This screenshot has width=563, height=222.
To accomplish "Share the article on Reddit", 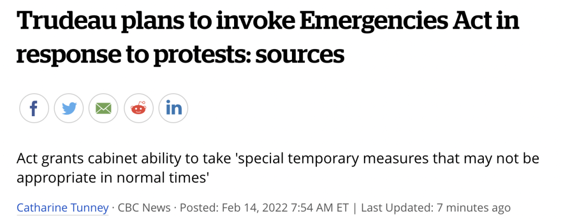I will (138, 108).
